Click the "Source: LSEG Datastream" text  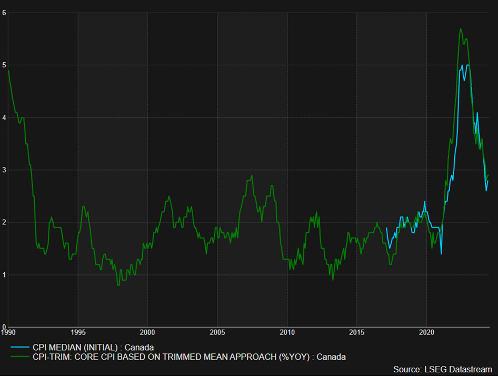[442, 369]
